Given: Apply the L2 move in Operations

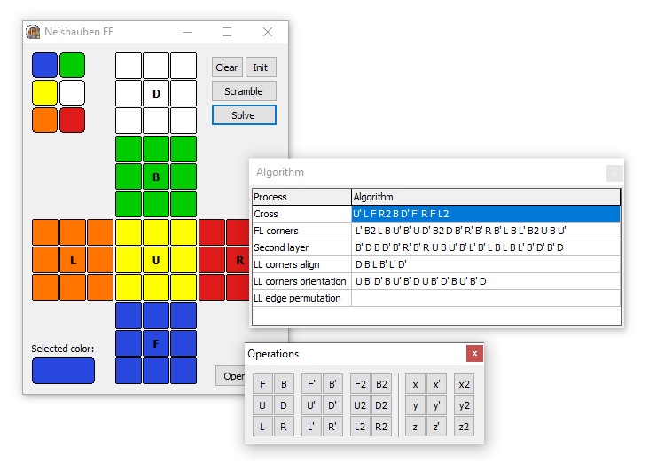Looking at the screenshot, I should (x=360, y=427).
